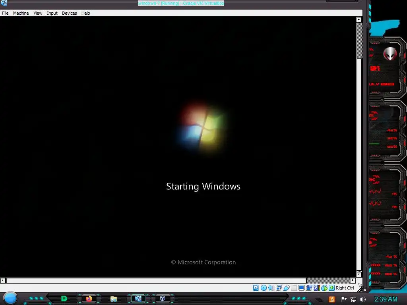Open the mouse integration status icon
The height and width of the screenshot is (305, 407).
[324, 288]
